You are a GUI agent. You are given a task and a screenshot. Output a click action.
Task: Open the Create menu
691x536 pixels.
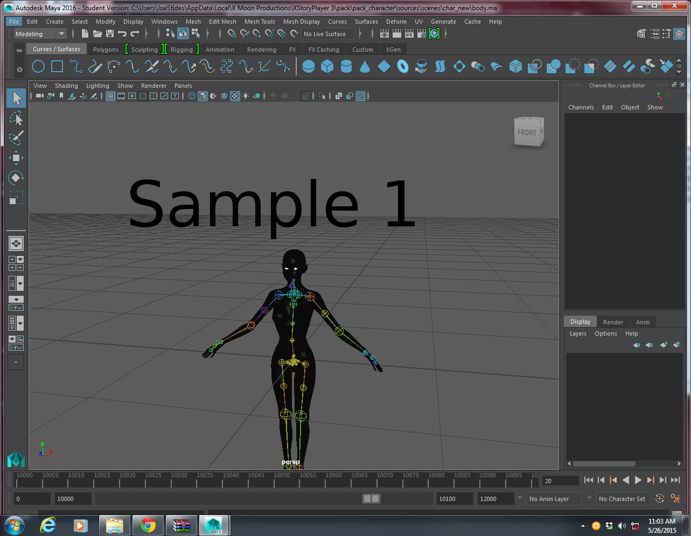click(54, 22)
